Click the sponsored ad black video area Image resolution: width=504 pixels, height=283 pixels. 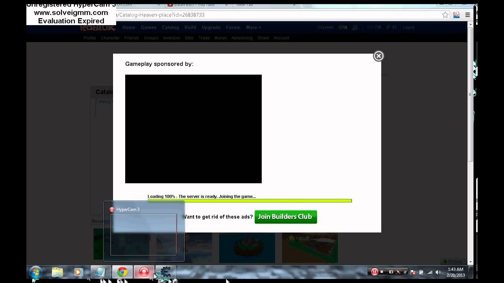[x=193, y=129]
